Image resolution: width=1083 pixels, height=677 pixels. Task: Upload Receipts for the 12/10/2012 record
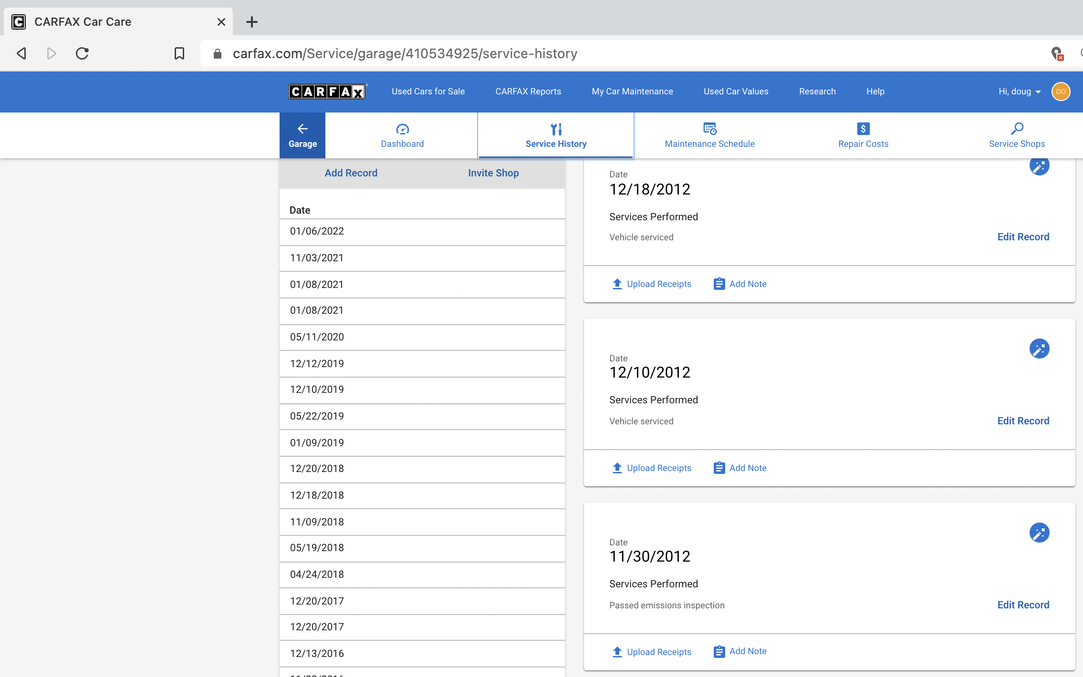(652, 468)
